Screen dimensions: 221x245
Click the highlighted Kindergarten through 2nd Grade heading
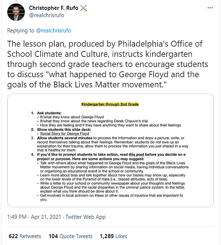[110, 104]
